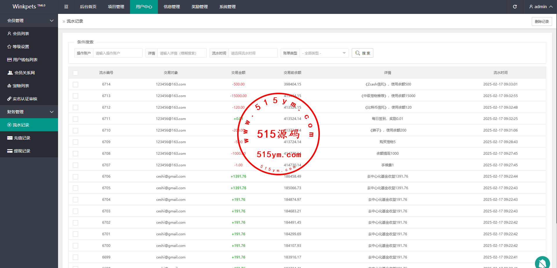Click the refresh icon in top bar
The image size is (557, 268).
[515, 7]
